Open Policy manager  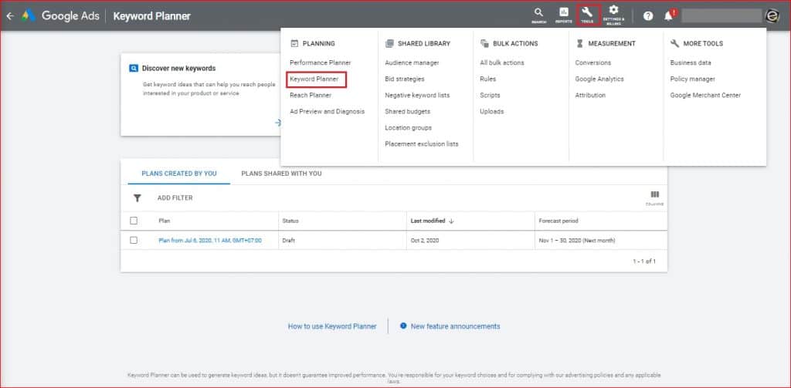point(693,79)
